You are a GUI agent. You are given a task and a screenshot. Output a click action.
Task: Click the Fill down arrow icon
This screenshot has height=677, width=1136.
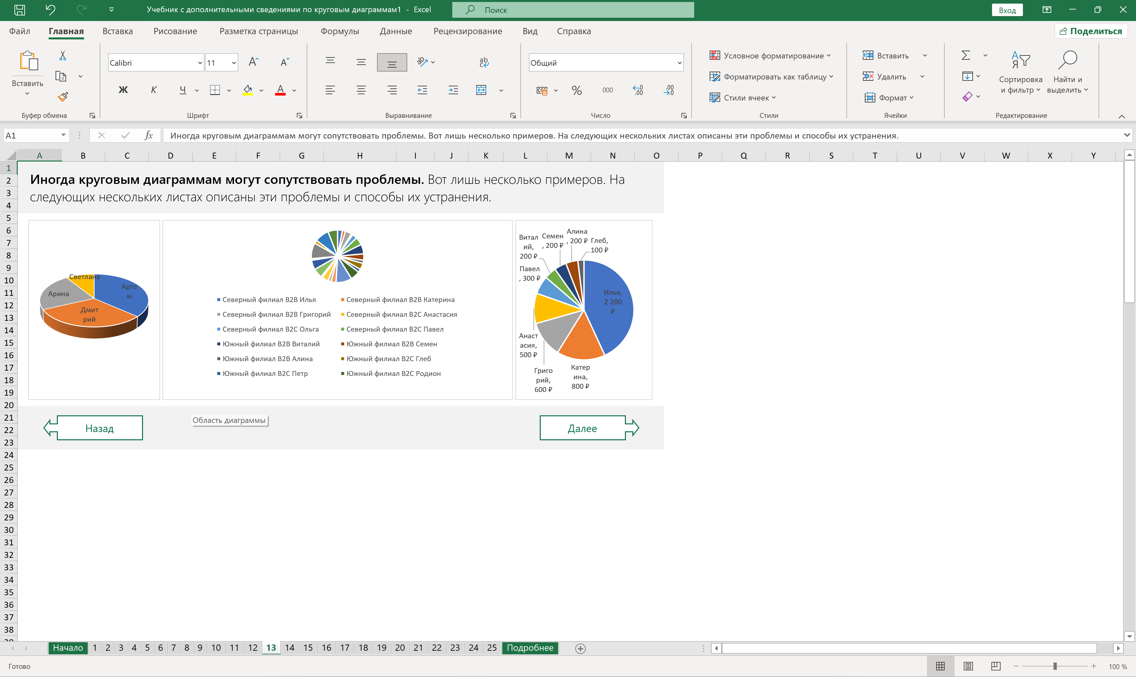(x=967, y=76)
